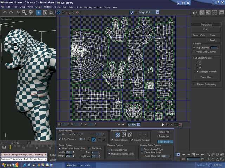Activate the Select Object arrow tool
Viewport: 225px width, 168px height.
pos(39,13)
